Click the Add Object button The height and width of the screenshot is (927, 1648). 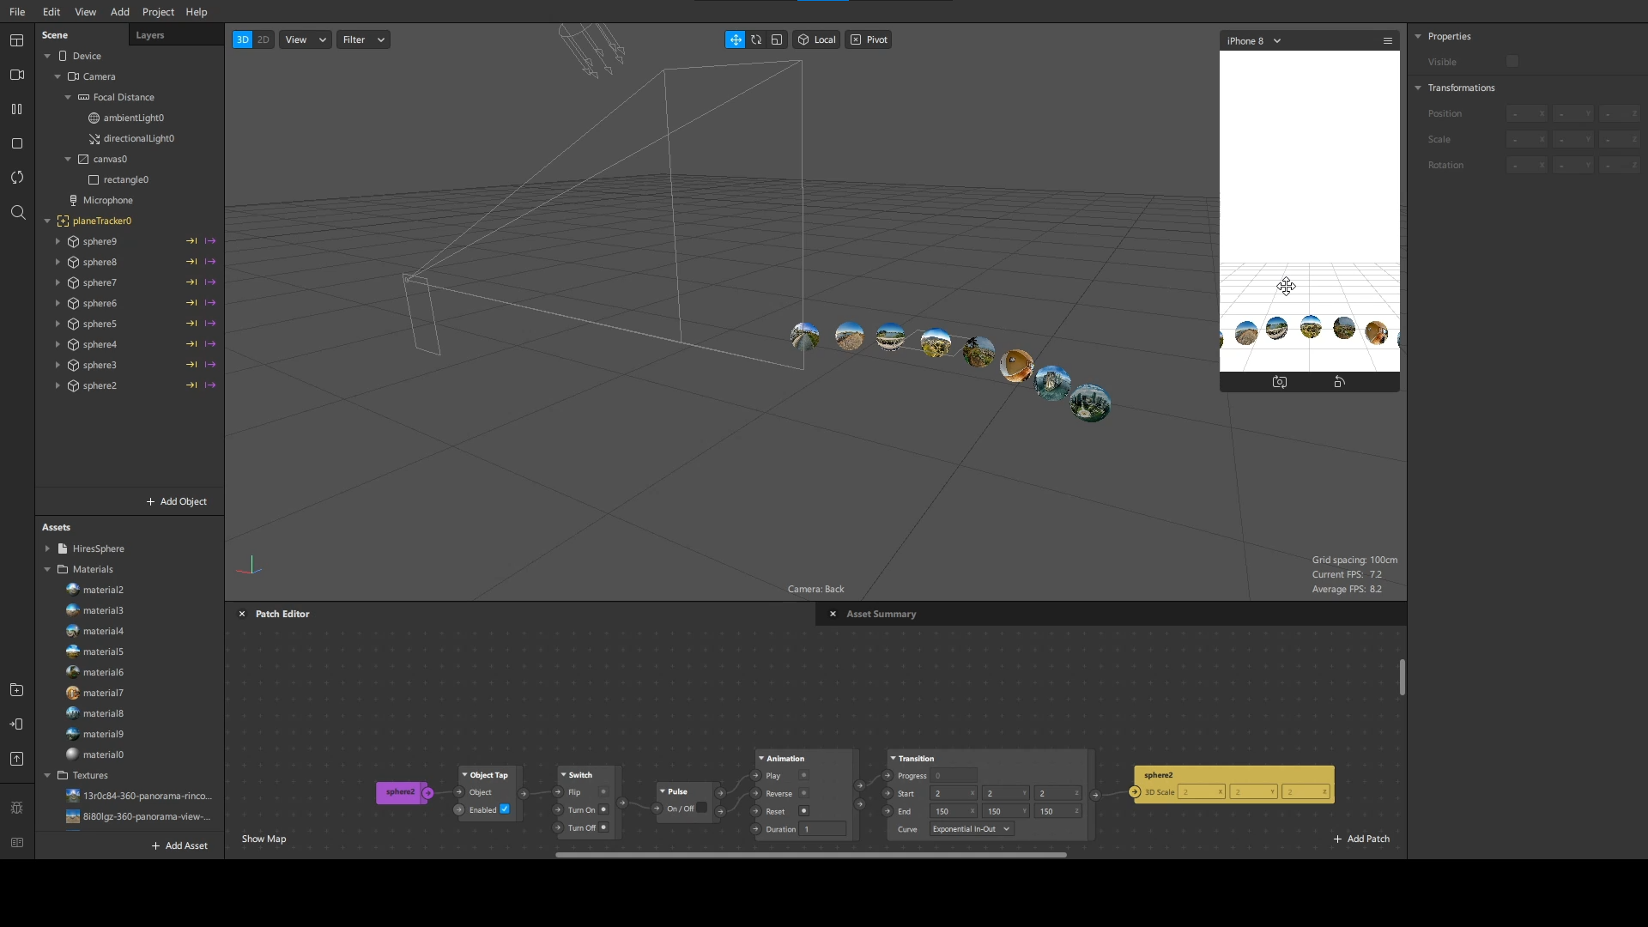[177, 501]
